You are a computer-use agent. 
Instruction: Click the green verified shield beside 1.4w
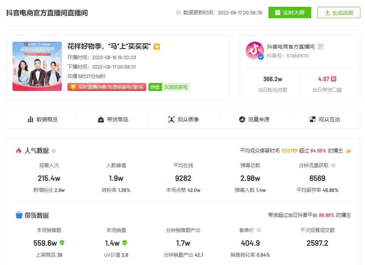[x=125, y=243]
